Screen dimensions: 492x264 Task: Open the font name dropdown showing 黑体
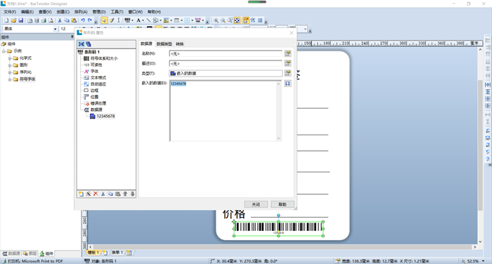click(x=56, y=29)
